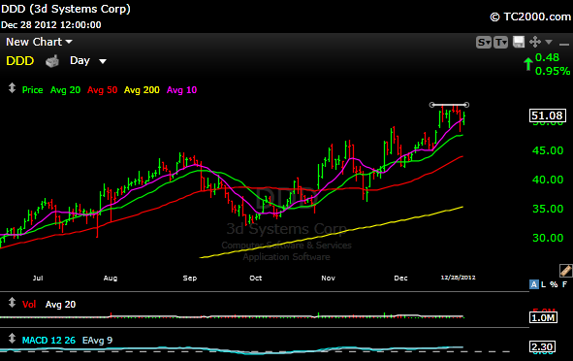Open the Day timeframe dropdown

pyautogui.click(x=87, y=61)
